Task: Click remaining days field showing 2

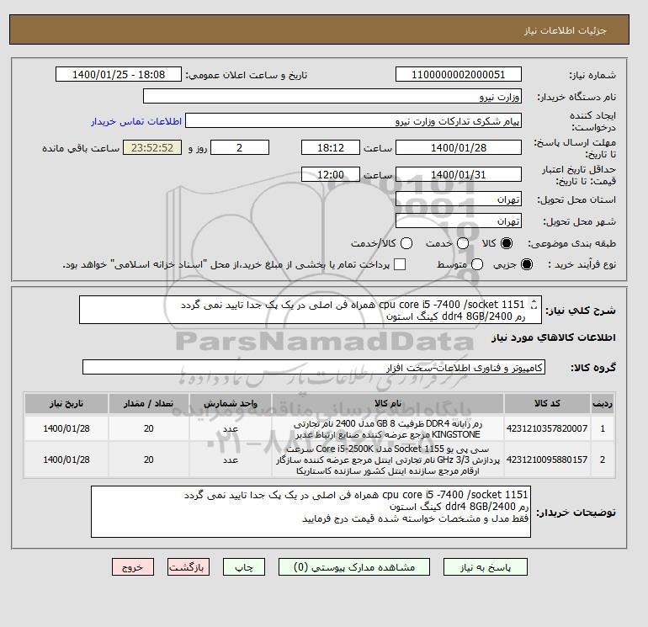Action: 240,147
